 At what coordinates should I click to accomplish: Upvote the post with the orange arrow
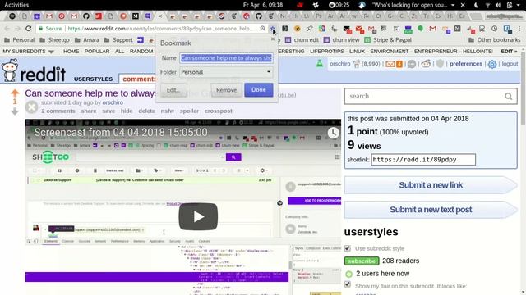15,93
